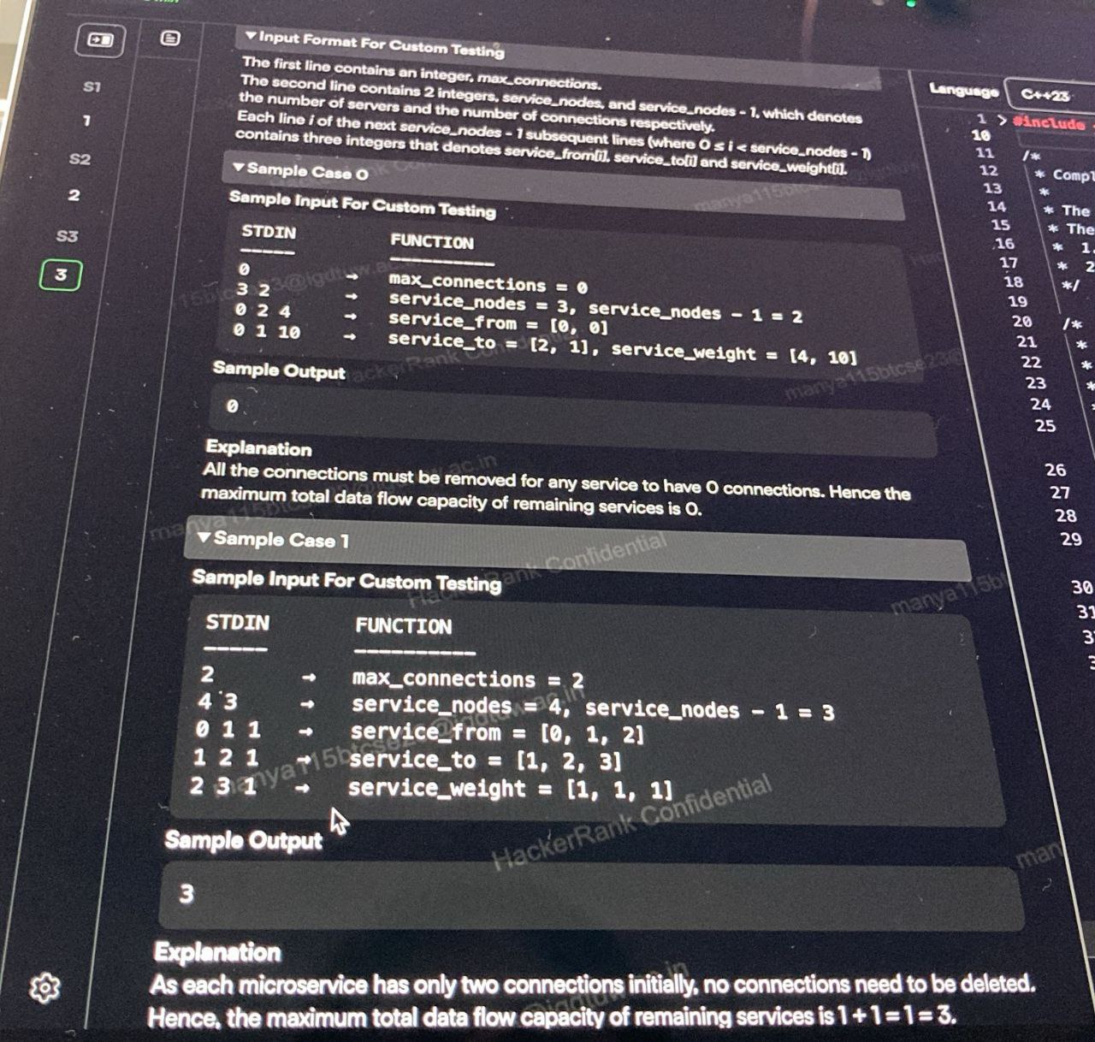
Task: Select the highlighted question 3 box
Action: click(61, 275)
